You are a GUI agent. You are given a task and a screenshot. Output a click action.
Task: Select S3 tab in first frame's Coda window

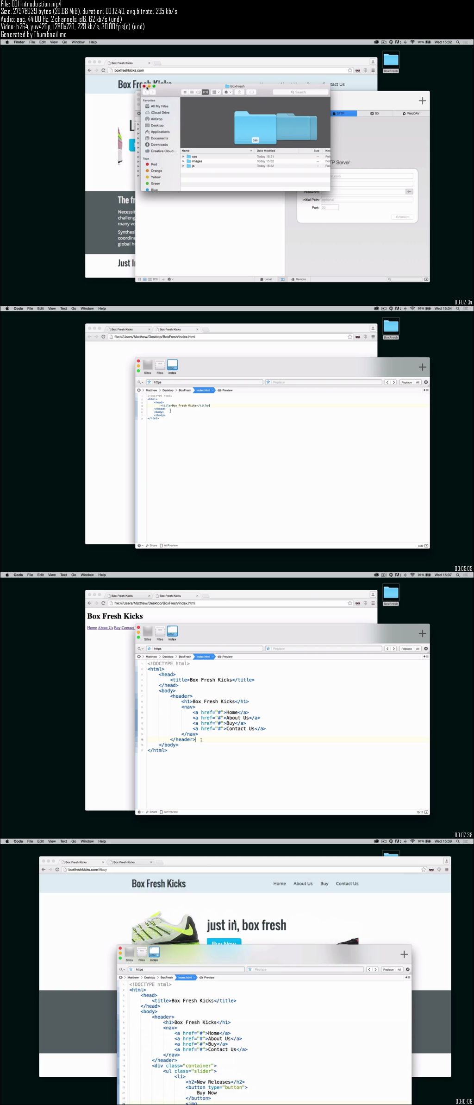point(375,113)
